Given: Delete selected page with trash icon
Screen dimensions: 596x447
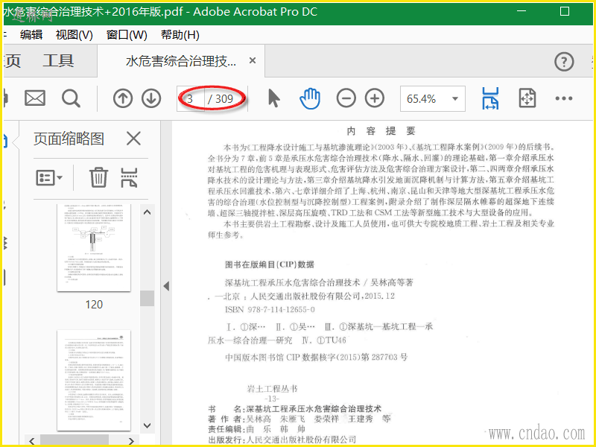Looking at the screenshot, I should (x=98, y=177).
